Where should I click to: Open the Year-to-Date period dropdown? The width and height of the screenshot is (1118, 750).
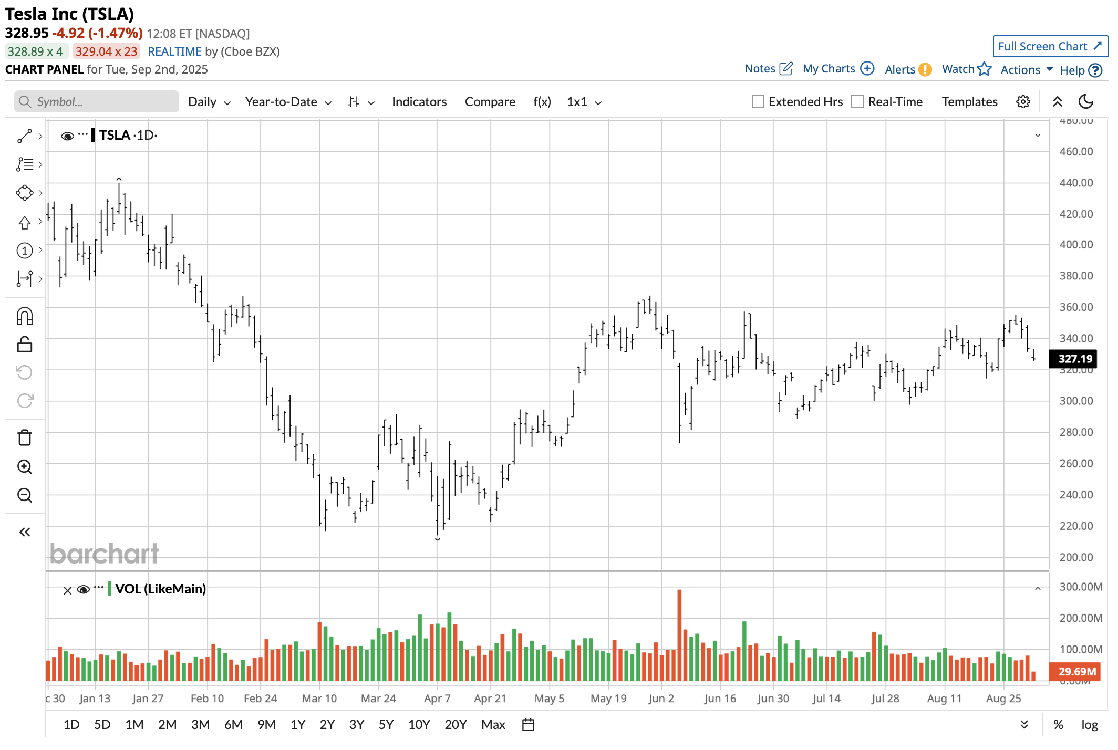coord(288,102)
